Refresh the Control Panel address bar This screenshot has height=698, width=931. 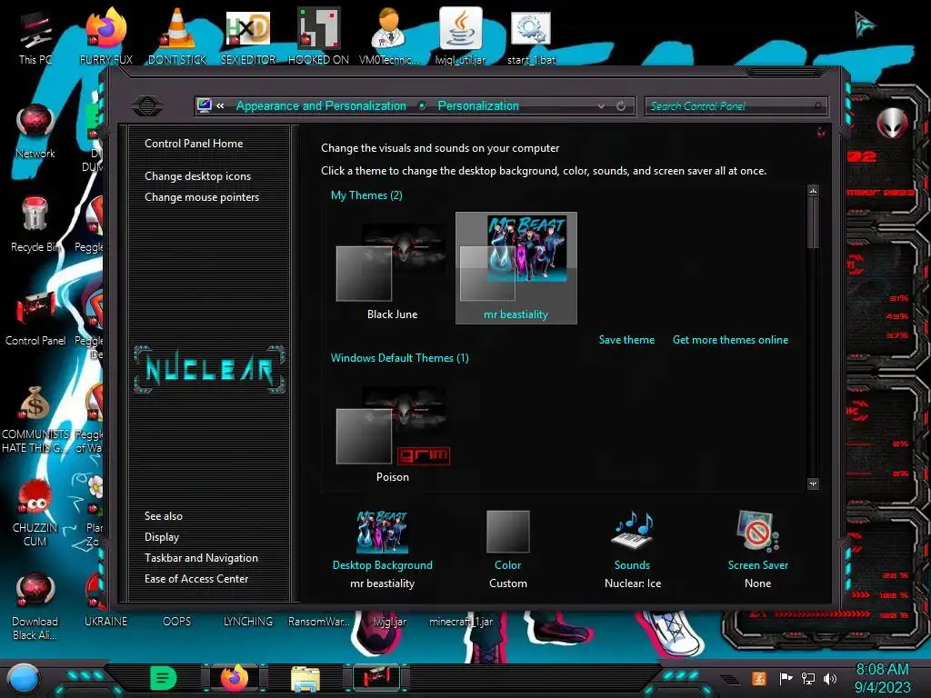pyautogui.click(x=621, y=106)
